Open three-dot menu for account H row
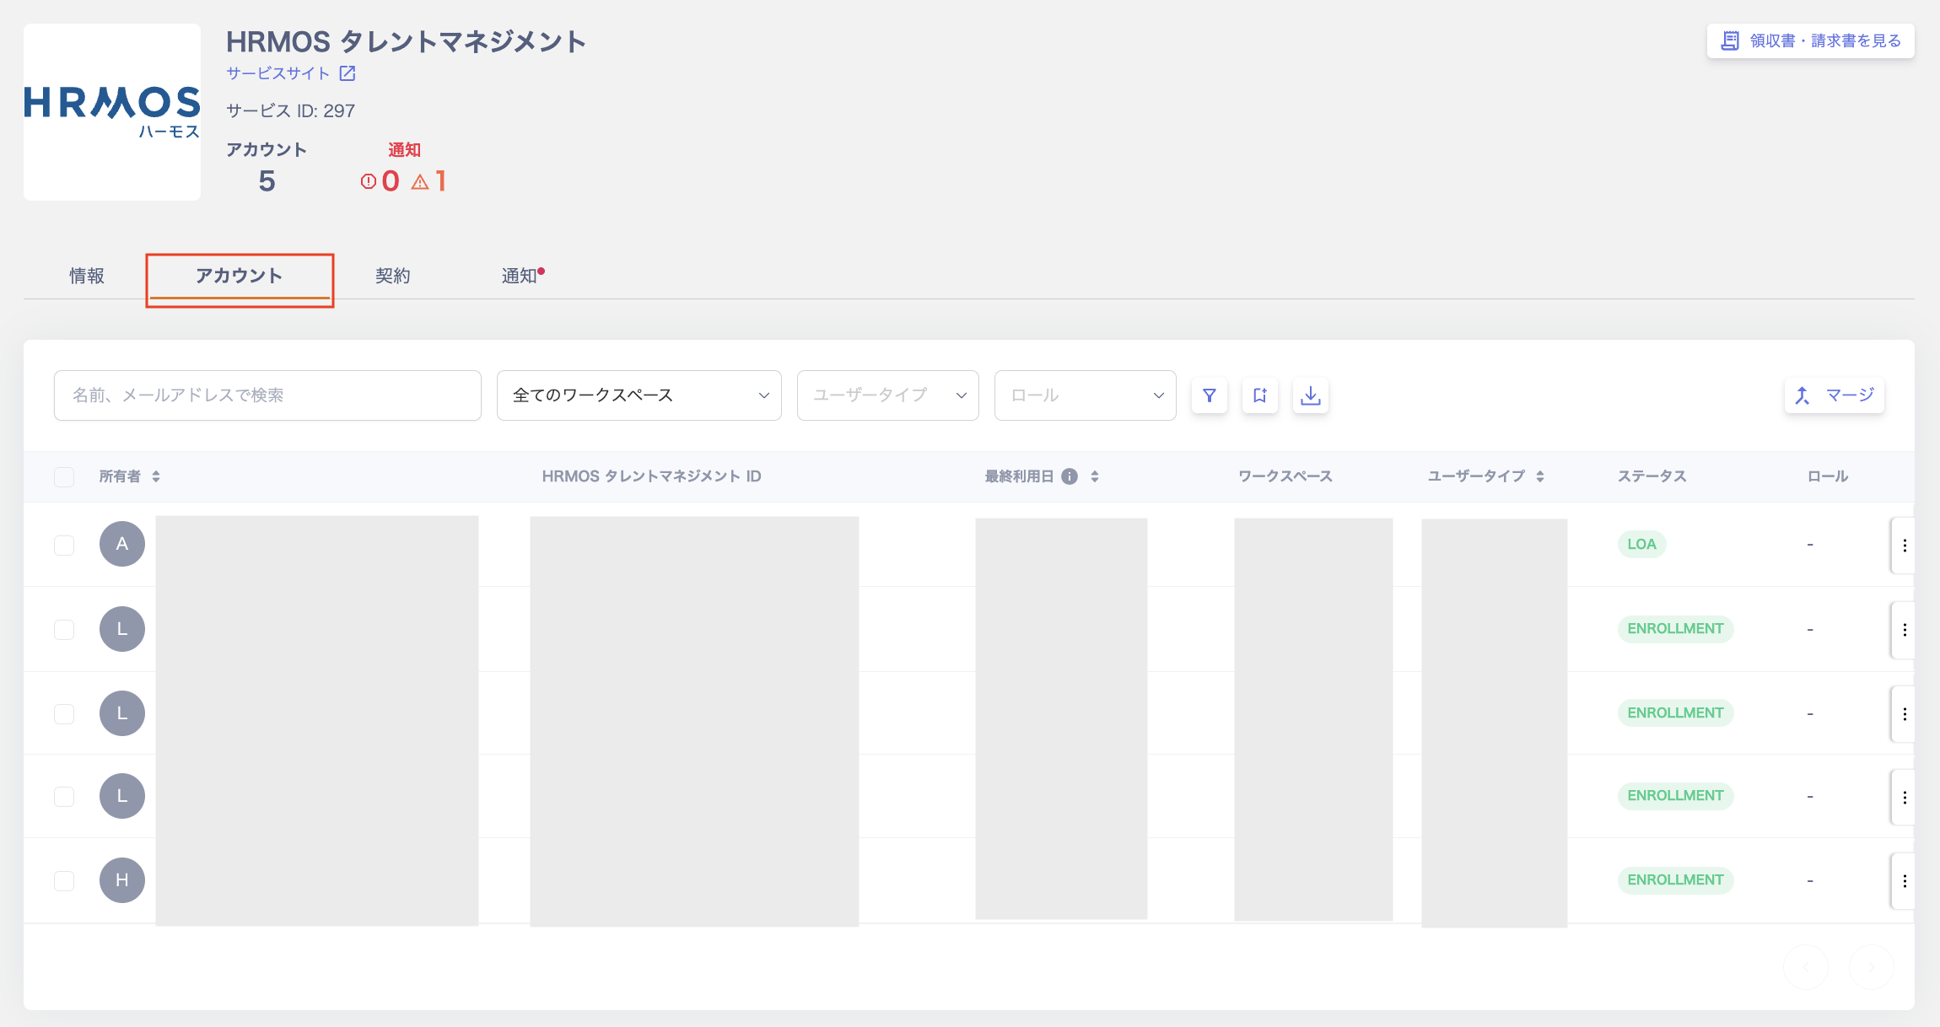The height and width of the screenshot is (1027, 1940). pyautogui.click(x=1904, y=881)
